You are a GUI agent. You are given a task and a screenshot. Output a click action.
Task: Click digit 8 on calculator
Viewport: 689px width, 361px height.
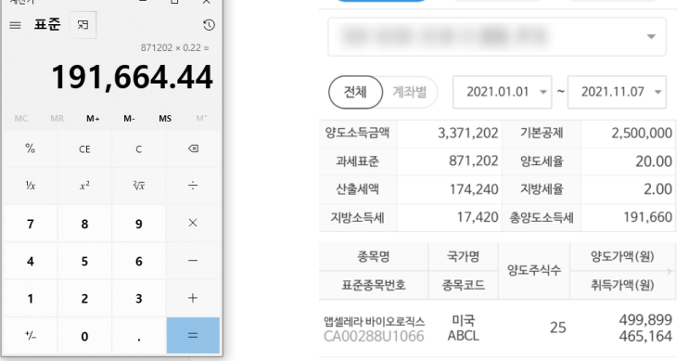[84, 224]
